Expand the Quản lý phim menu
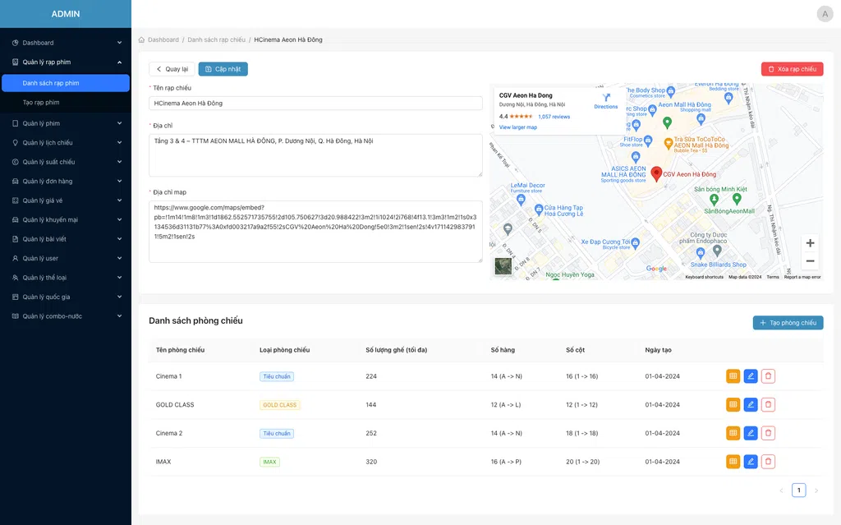The width and height of the screenshot is (841, 525). 66,123
